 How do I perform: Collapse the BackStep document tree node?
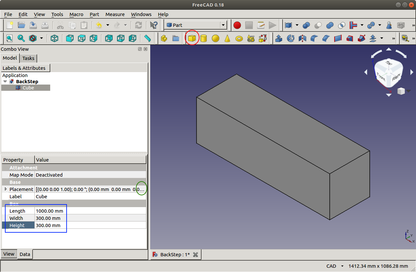[5, 82]
